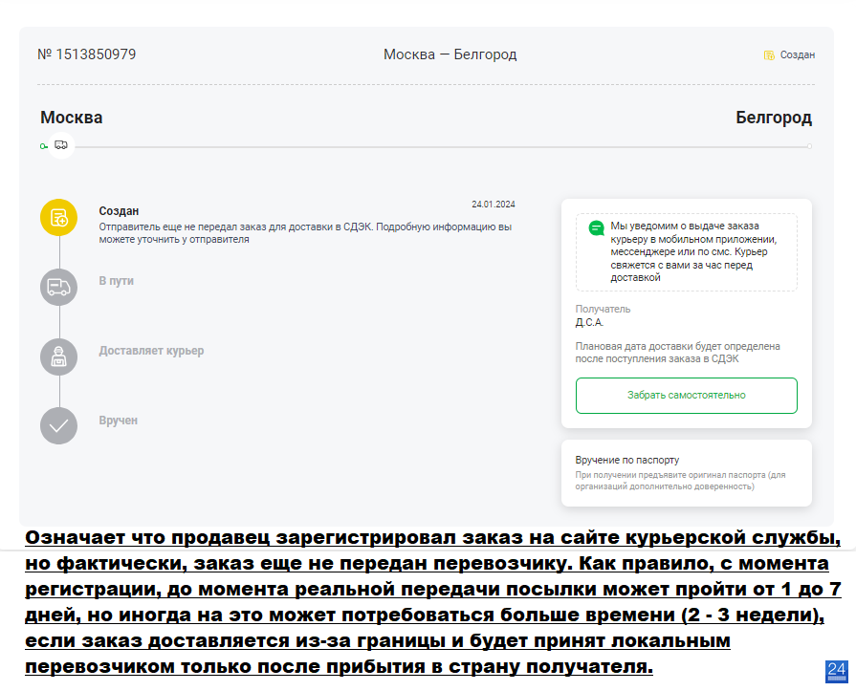Click the Москва origin city heading
Image resolution: width=856 pixels, height=691 pixels.
[x=72, y=118]
